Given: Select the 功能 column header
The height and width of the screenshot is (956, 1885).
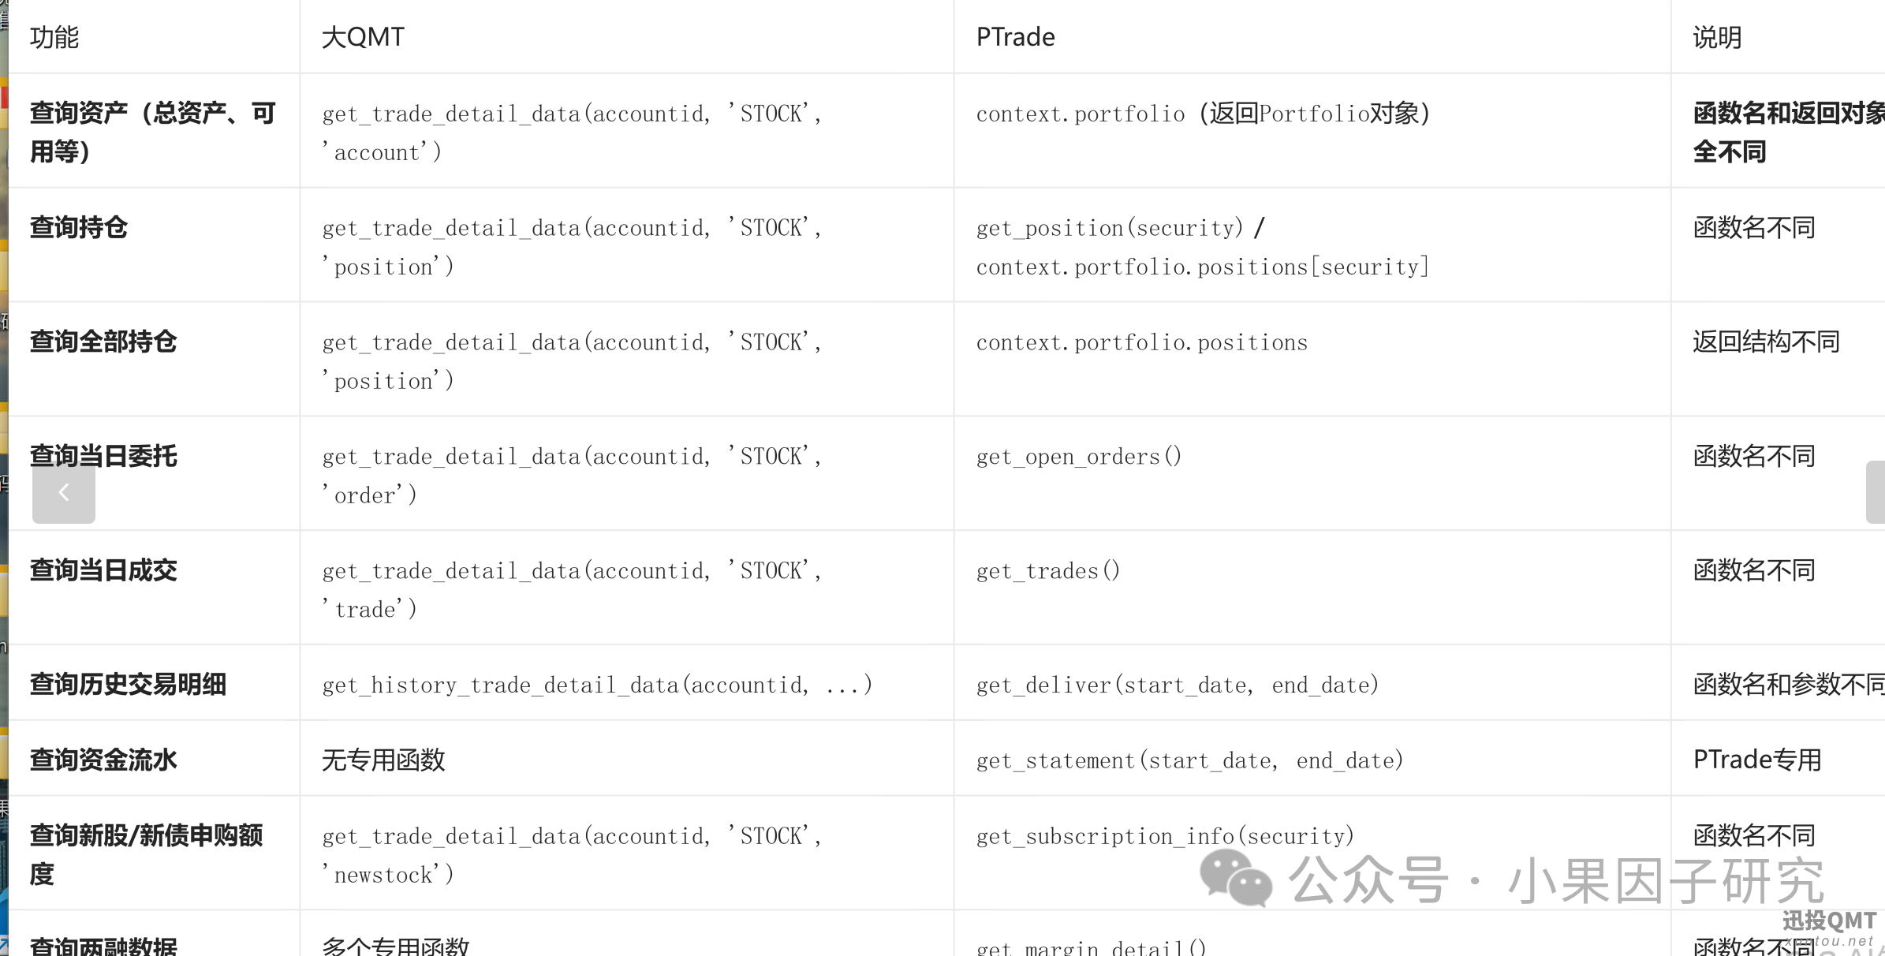Looking at the screenshot, I should (x=54, y=37).
